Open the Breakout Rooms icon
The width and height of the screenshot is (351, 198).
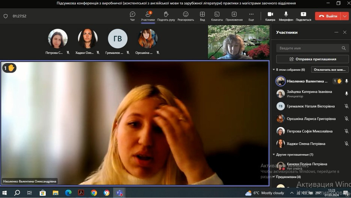tap(217, 16)
